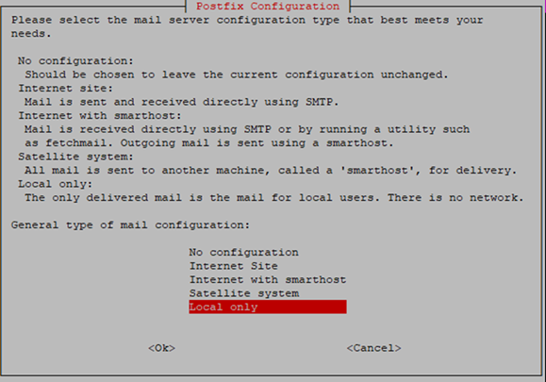Click the 'Satellite system:' description heading
This screenshot has height=382, width=546.
click(75, 157)
